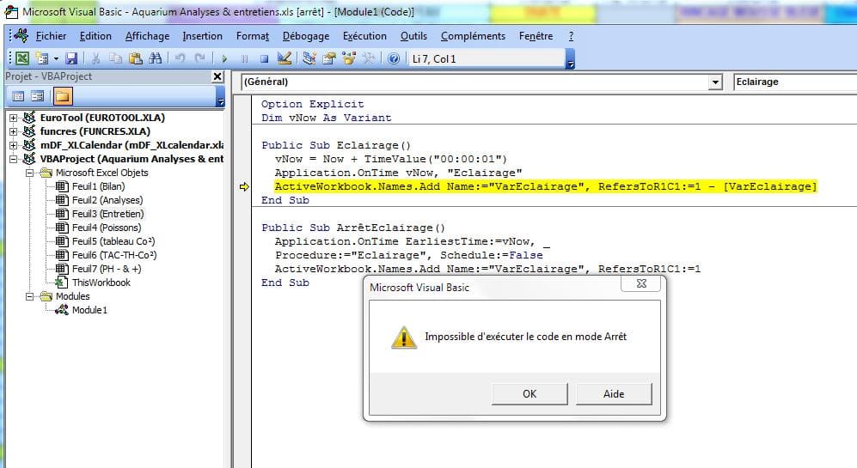Click the Reset stop square icon
857x468 pixels.
tap(264, 58)
